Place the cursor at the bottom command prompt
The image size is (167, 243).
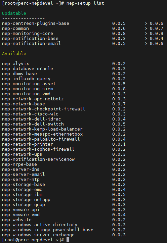68,240
